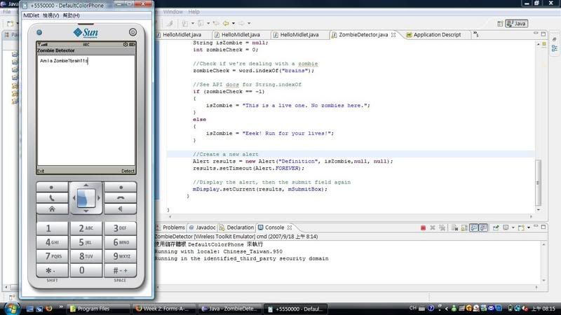Image resolution: width=561 pixels, height=315 pixels.
Task: Show hidden editor tabs list
Action: pos(476,34)
